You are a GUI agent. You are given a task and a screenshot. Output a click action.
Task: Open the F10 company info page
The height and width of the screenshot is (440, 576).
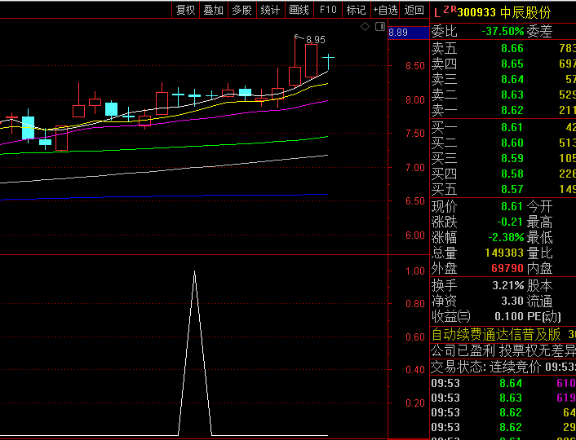click(327, 10)
